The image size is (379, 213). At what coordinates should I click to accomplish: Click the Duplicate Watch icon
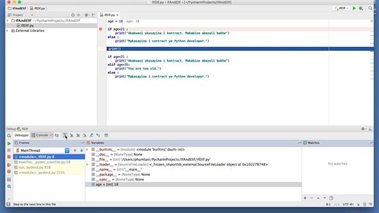point(332,198)
